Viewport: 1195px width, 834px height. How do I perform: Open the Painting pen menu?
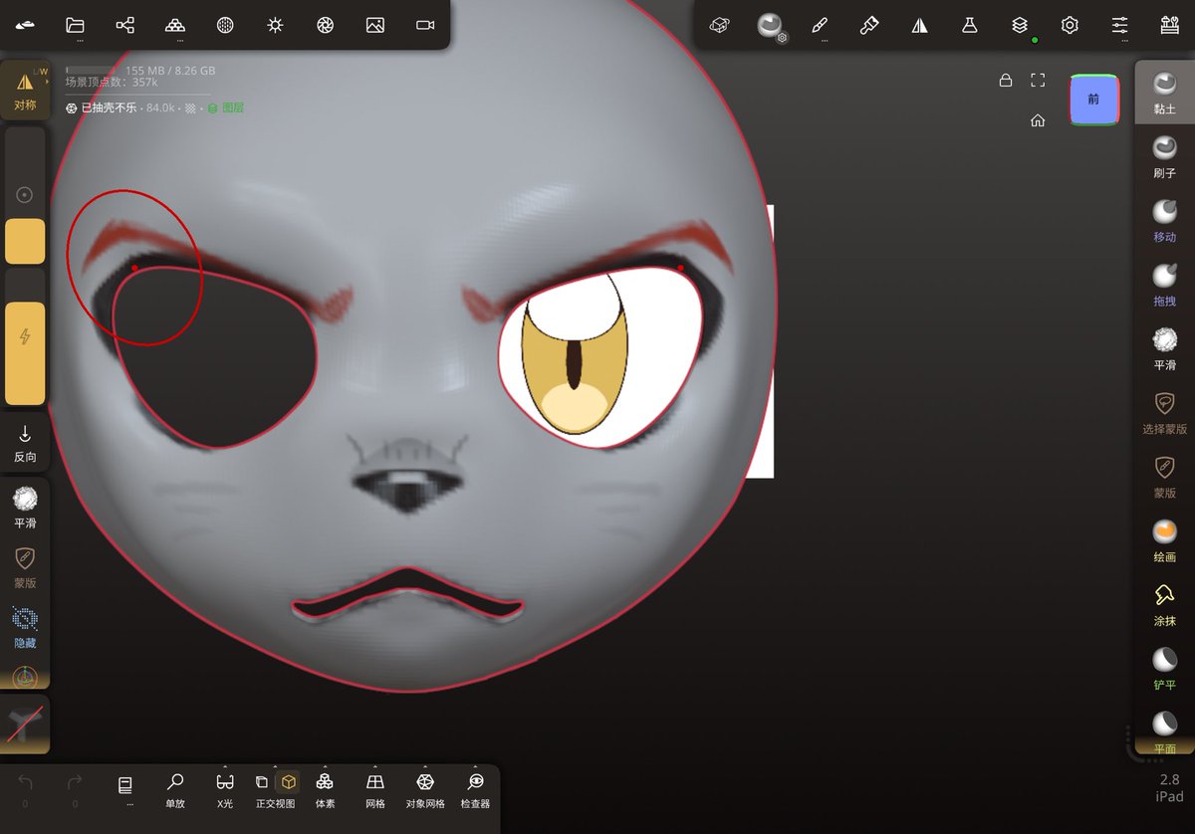coord(820,25)
